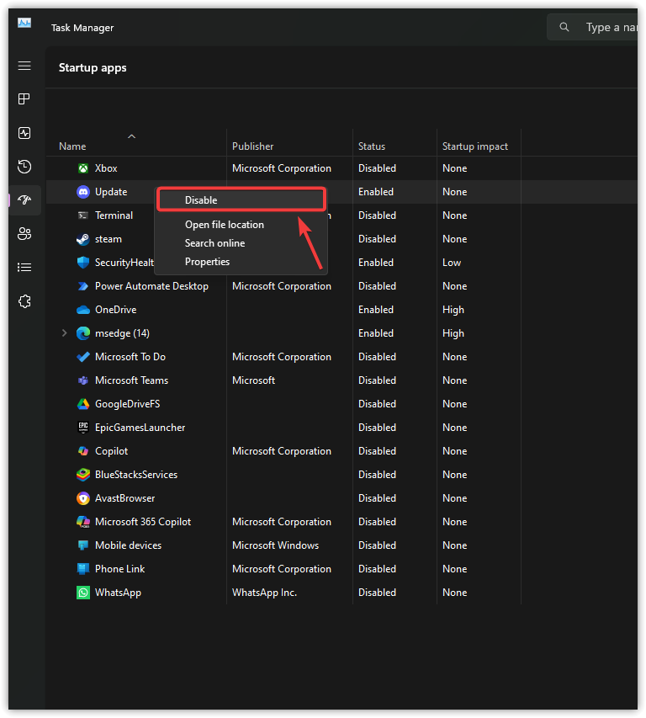
Task: Open the Details page
Action: click(24, 267)
